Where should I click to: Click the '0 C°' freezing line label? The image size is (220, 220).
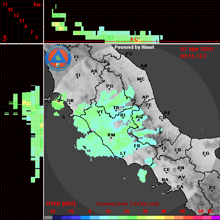pos(135,39)
